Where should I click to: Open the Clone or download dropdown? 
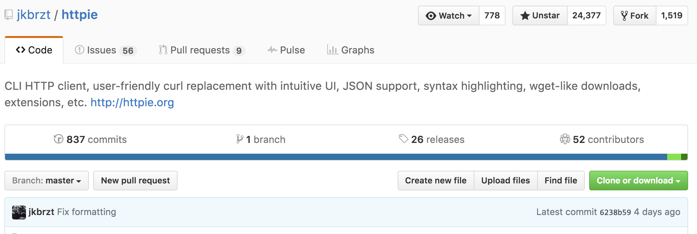click(x=638, y=181)
